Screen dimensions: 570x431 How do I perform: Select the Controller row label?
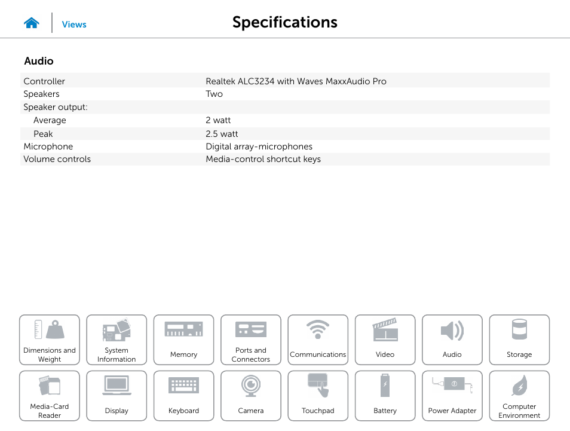44,81
